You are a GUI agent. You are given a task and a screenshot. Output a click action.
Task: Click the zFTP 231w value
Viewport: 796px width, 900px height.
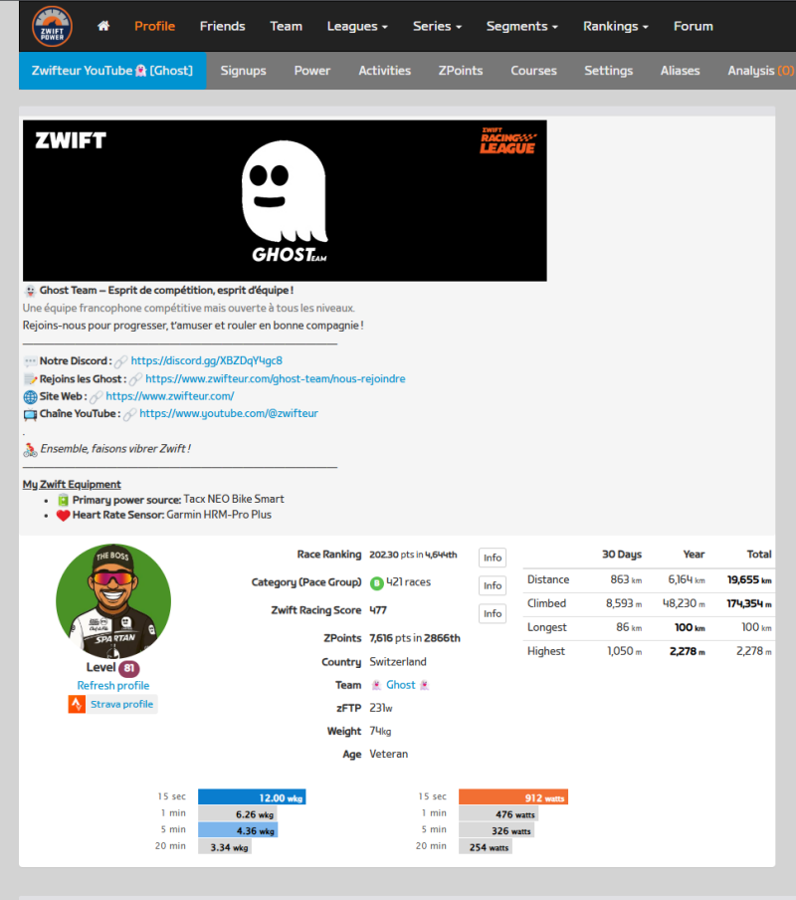tap(381, 708)
